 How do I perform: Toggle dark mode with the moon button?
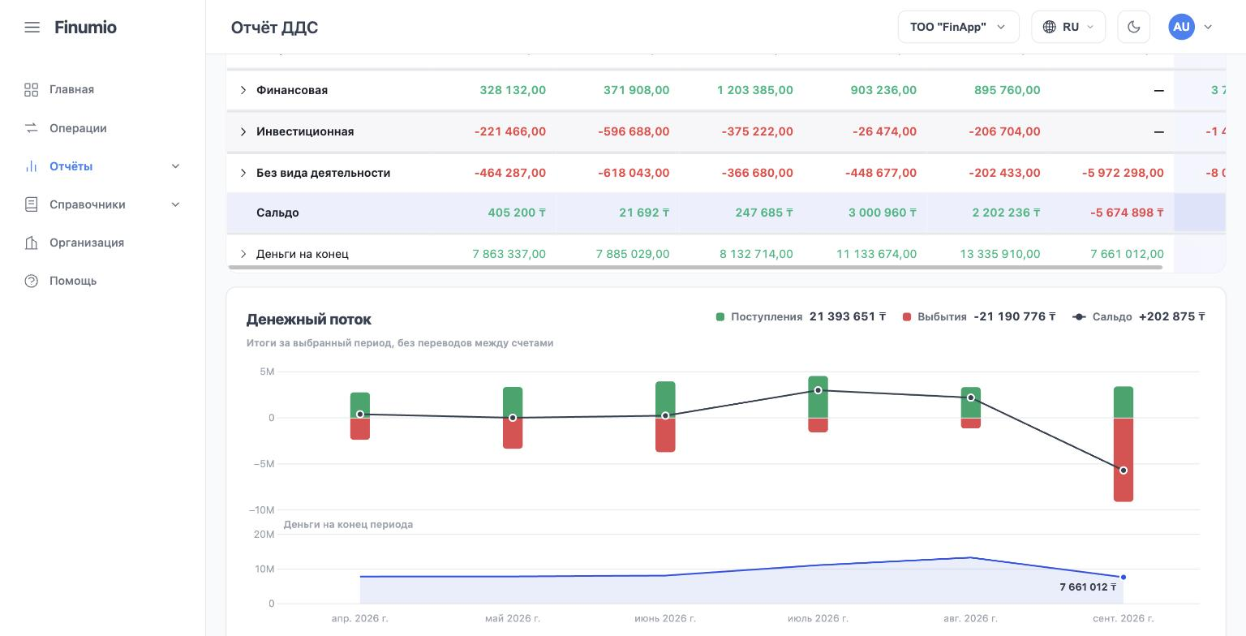1133,27
